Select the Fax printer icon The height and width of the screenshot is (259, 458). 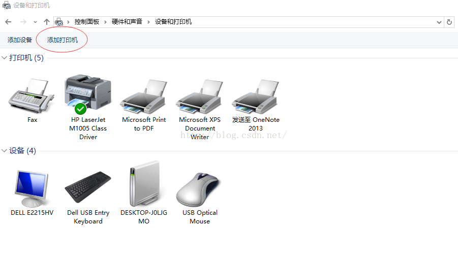32,96
